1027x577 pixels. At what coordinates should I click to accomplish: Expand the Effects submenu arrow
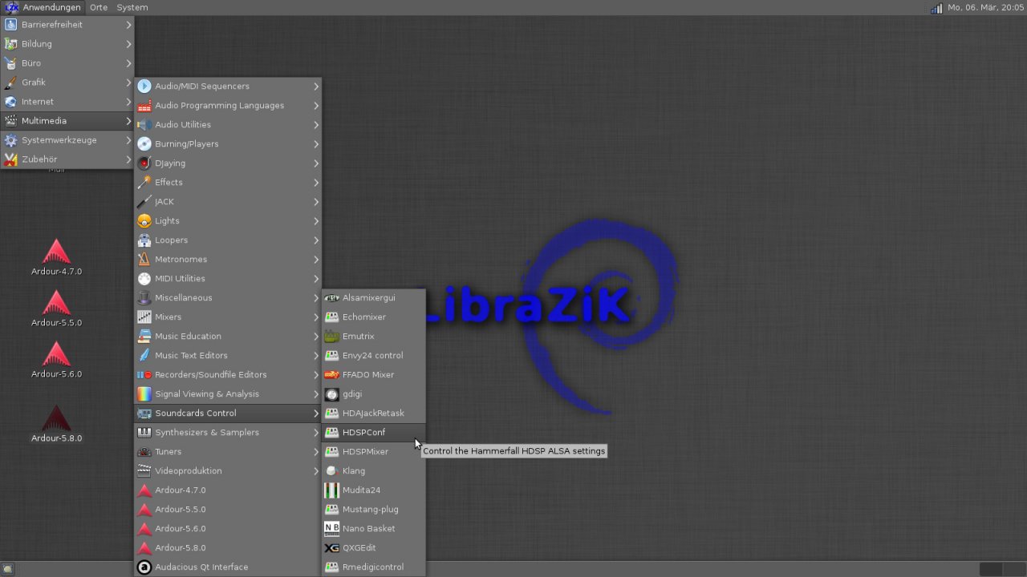coord(316,182)
